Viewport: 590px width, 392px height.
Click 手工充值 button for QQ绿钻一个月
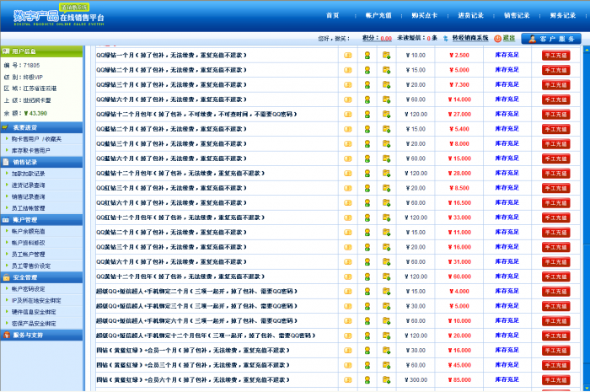tap(555, 56)
